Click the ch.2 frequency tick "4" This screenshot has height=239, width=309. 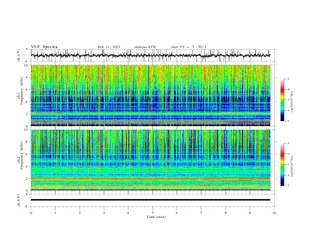(x=27, y=166)
